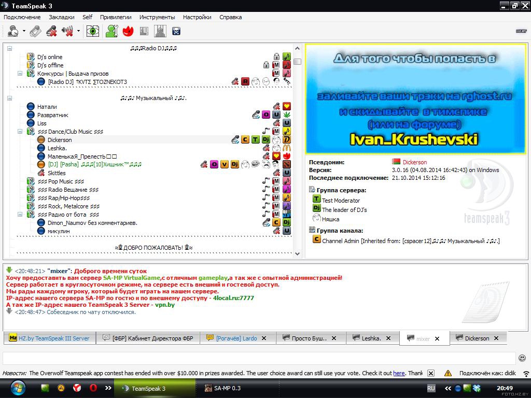Collapse the Radio DJ spacer section
Viewport: 531px width, 398px height.
tap(10, 48)
